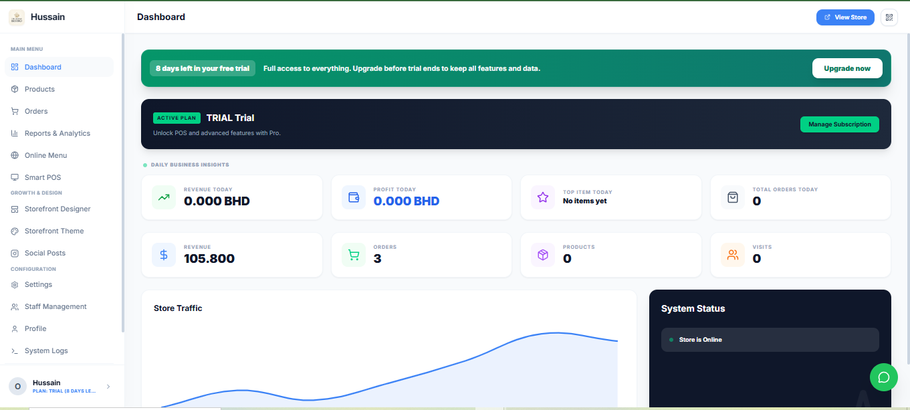Open Settings under Configuration
Viewport: 910px width, 410px height.
coord(59,284)
